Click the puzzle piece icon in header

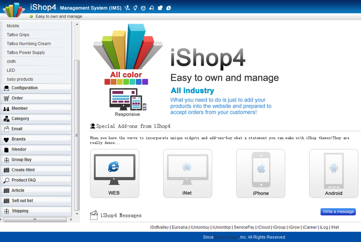(160, 8)
